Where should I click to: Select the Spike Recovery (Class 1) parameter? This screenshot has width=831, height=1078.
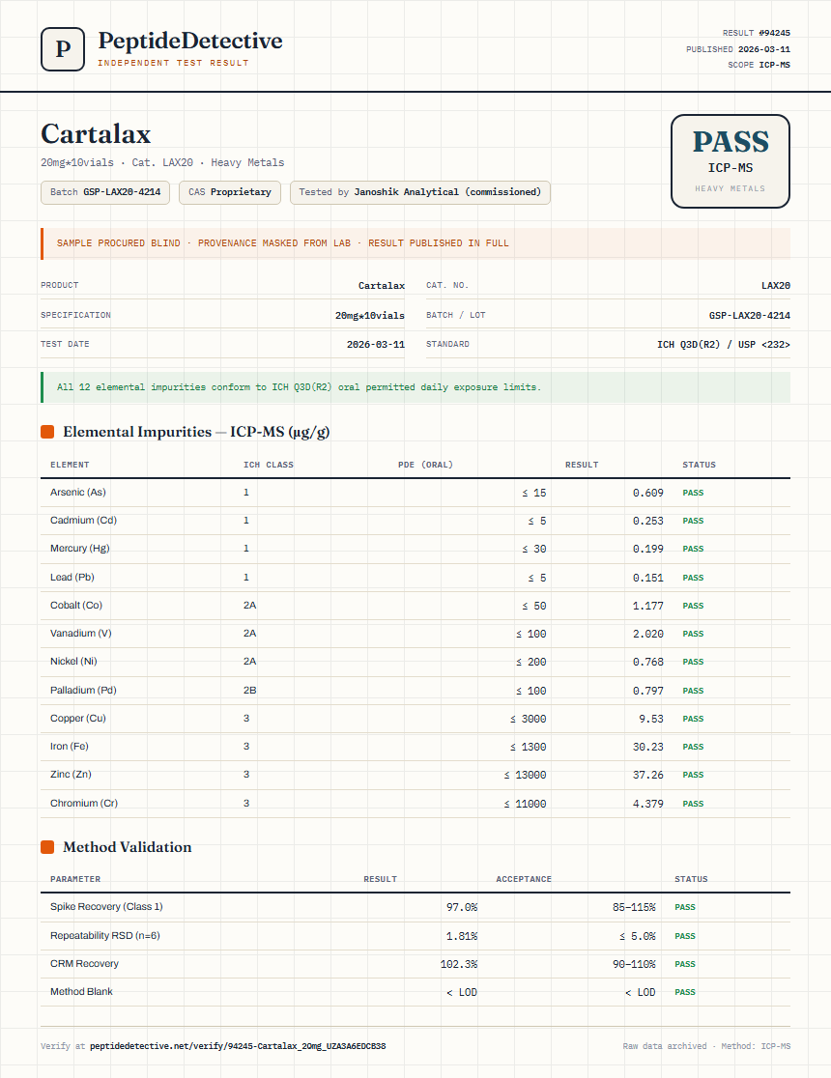click(106, 907)
